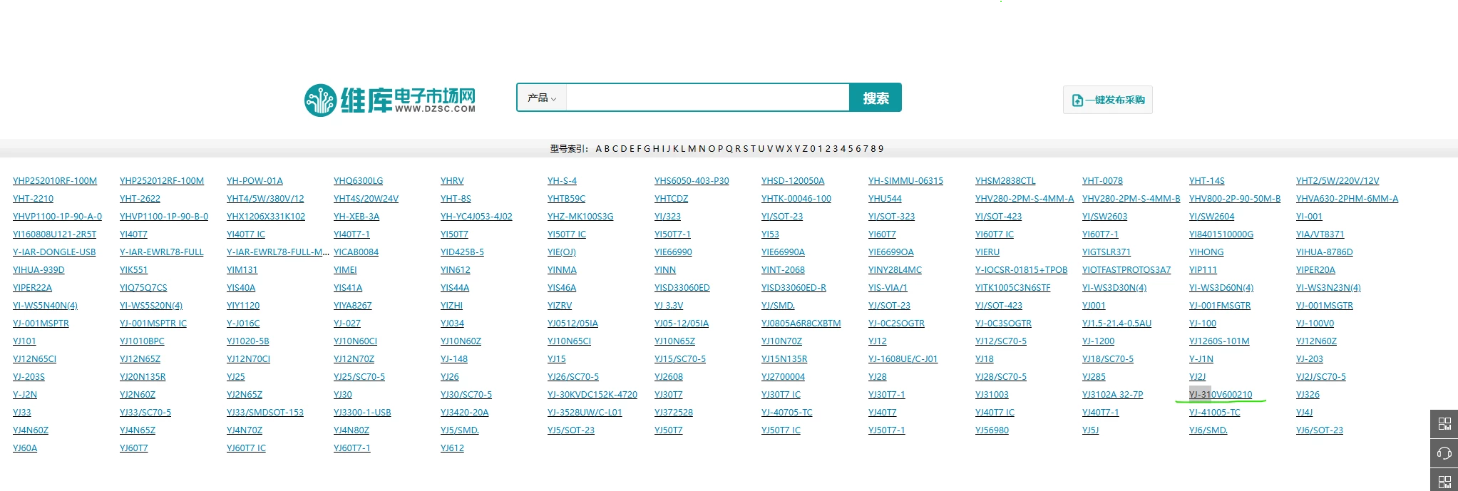Select letter A in the 型号索引 index

[599, 149]
